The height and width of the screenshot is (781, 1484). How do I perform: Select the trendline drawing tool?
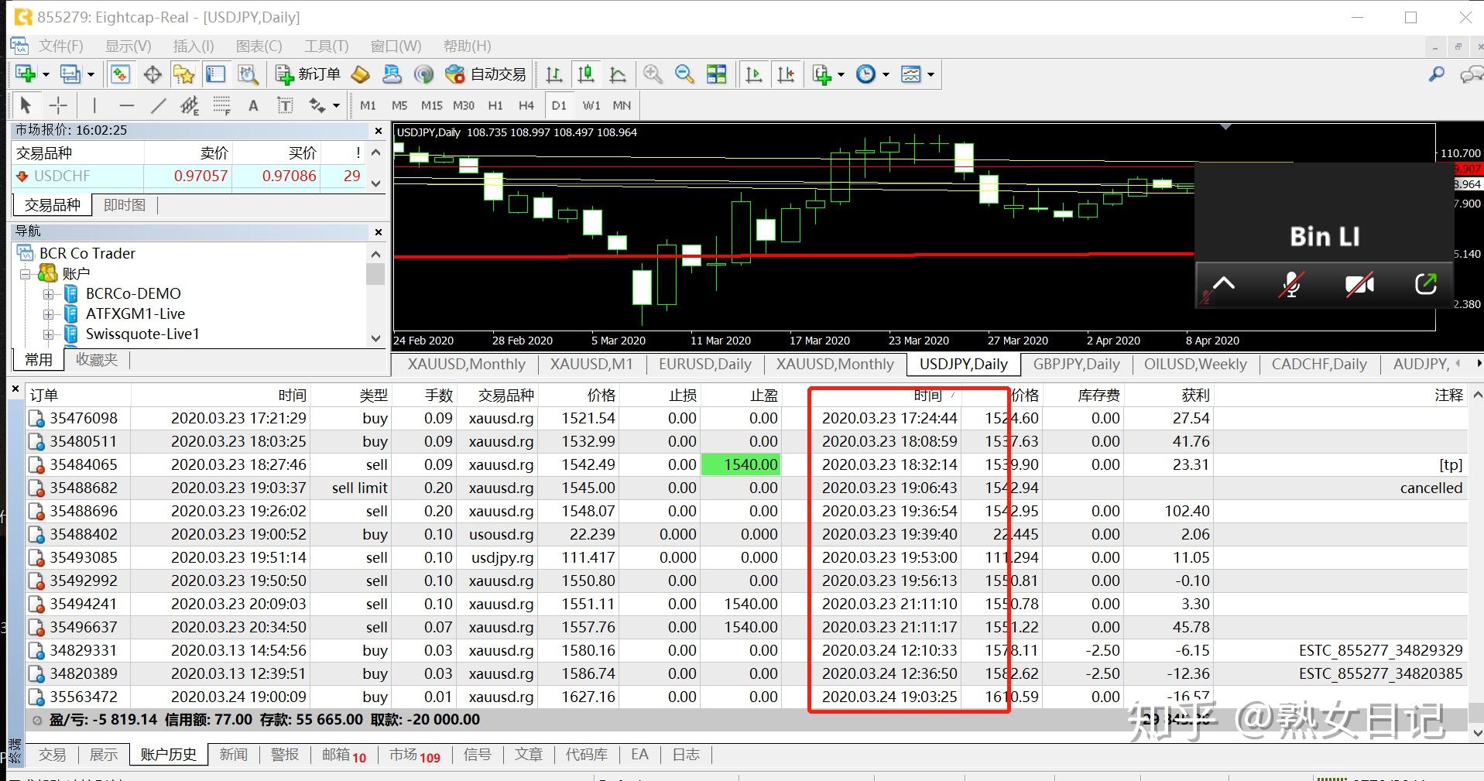[x=158, y=105]
